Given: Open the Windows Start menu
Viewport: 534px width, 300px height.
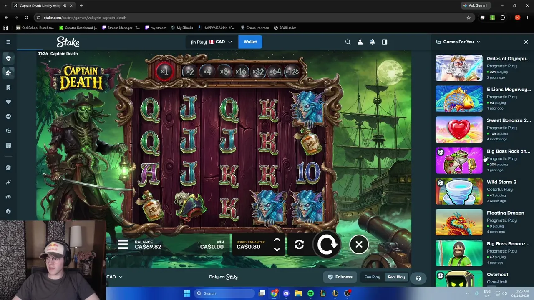Looking at the screenshot, I should (x=187, y=293).
